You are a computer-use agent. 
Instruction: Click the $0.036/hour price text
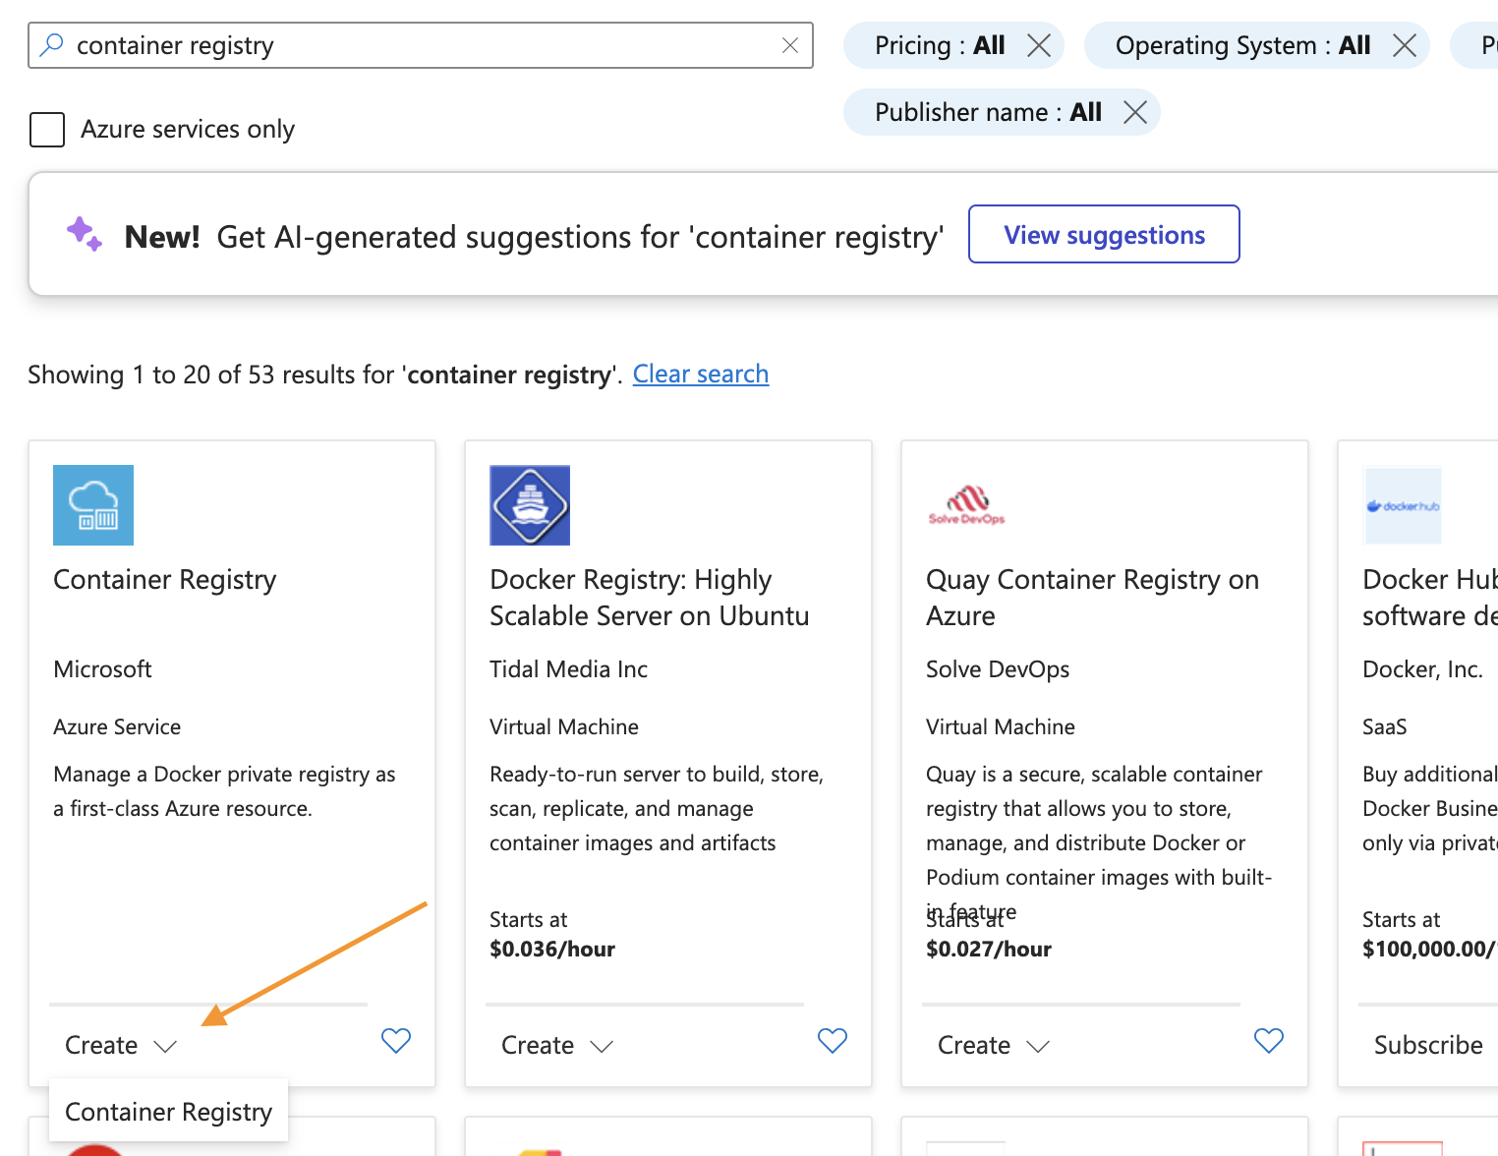coord(552,949)
